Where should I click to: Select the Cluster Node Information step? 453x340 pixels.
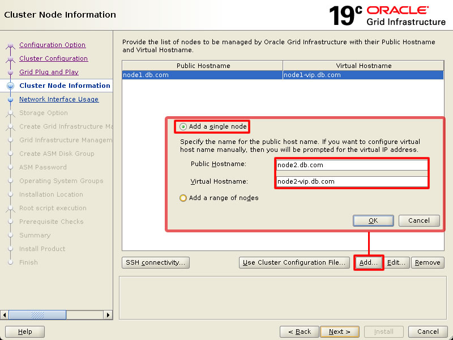(65, 86)
